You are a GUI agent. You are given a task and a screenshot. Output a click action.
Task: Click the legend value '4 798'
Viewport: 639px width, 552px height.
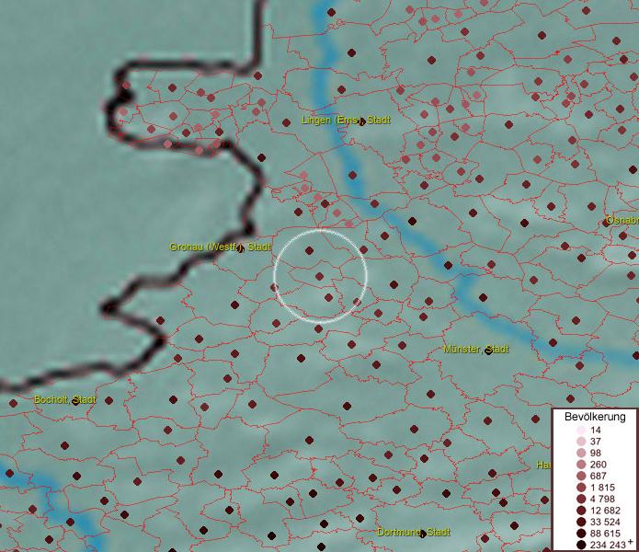[x=602, y=499]
